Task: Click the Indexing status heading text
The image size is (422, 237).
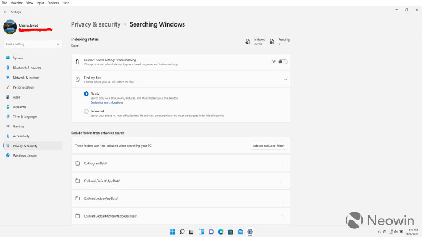Action: [85, 39]
